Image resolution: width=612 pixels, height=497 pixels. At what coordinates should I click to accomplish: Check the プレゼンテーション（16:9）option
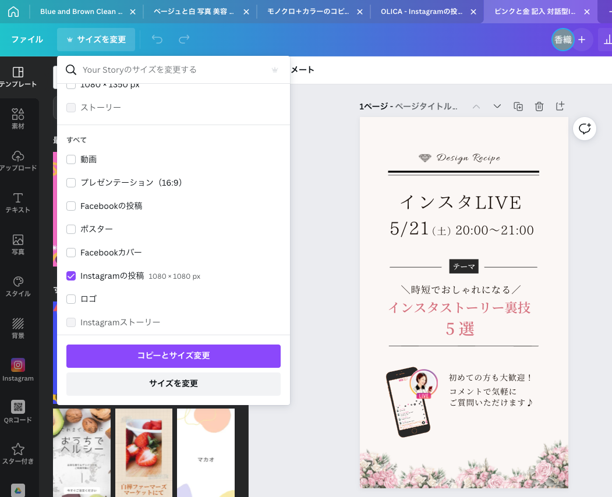click(71, 182)
